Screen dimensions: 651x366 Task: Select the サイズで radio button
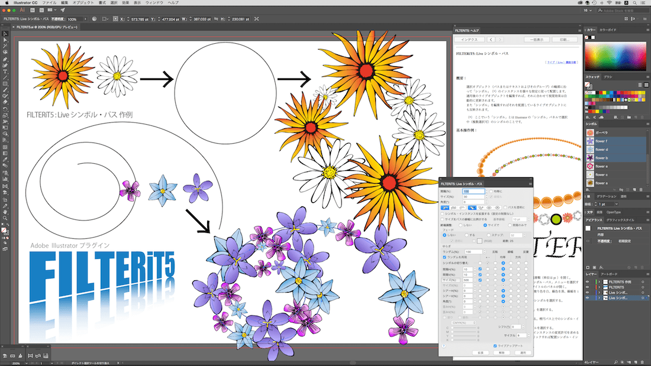(485, 225)
